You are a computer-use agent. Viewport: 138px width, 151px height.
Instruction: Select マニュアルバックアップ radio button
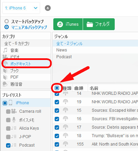[x=6, y=27]
